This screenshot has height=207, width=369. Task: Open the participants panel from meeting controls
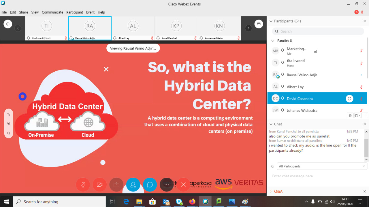coord(133,185)
